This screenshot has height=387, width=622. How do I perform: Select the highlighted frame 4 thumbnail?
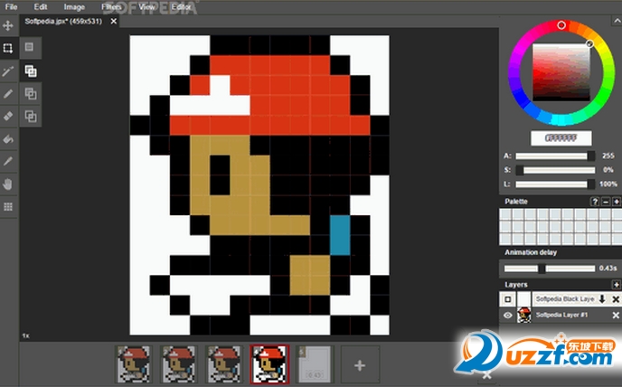tap(269, 364)
